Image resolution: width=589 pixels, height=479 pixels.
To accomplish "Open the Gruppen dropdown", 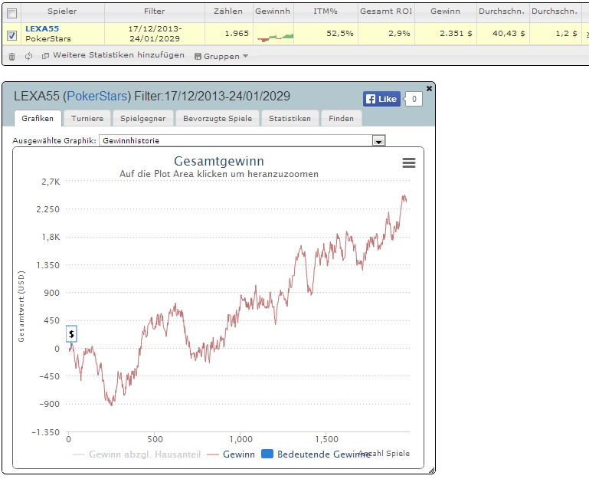I will 221,57.
